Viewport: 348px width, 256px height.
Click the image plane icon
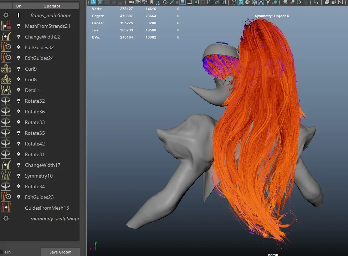158,2
